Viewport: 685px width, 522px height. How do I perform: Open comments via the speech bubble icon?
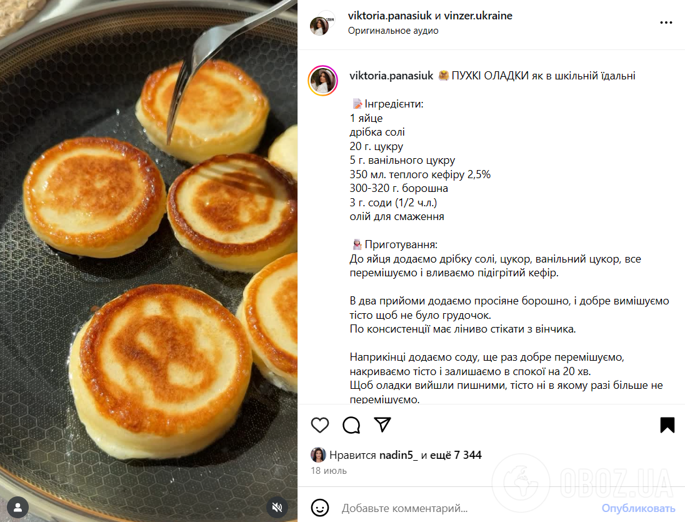(x=351, y=424)
